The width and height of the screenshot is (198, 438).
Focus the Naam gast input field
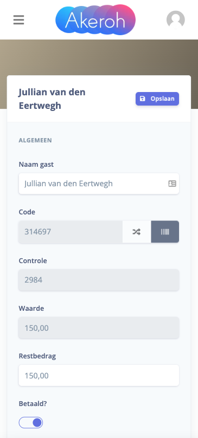[99, 184]
